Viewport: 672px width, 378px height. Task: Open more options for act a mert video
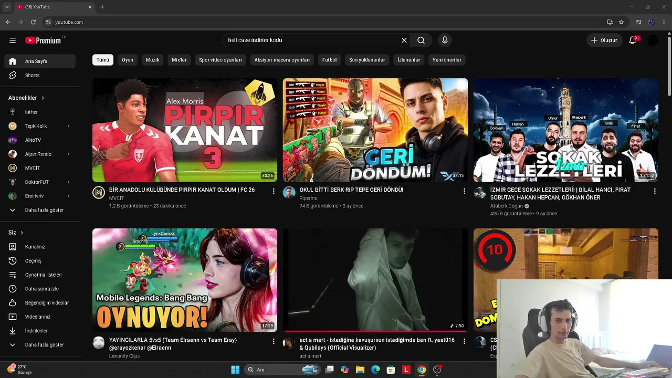(x=464, y=341)
